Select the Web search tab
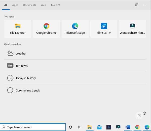This screenshot has width=151, height=131. pos(44,5)
